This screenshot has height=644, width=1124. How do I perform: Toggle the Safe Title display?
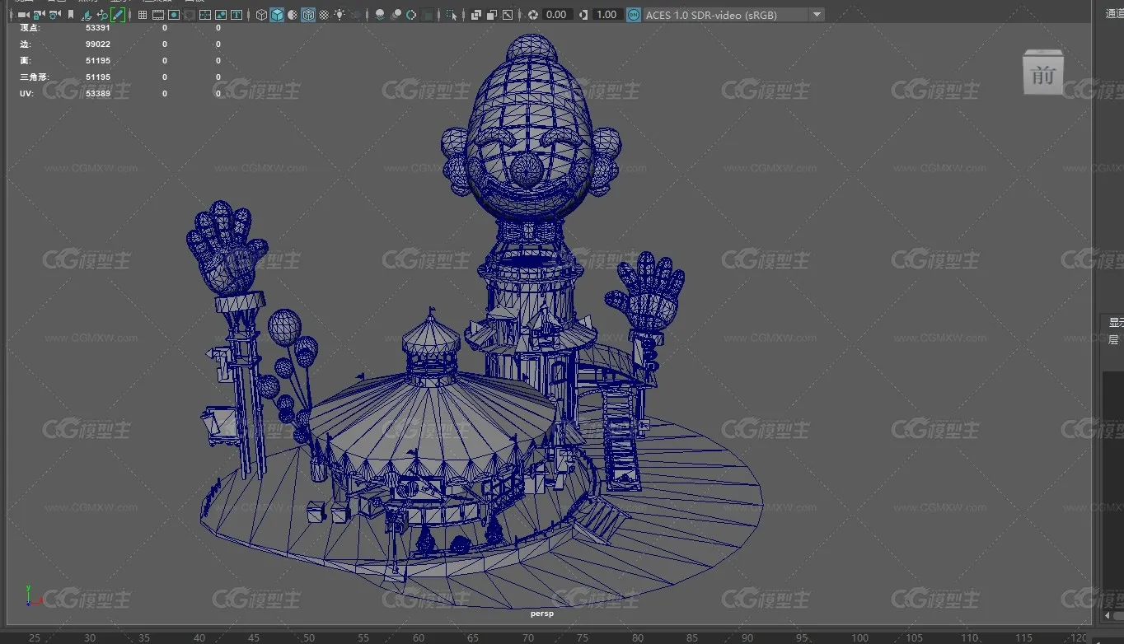(x=237, y=15)
